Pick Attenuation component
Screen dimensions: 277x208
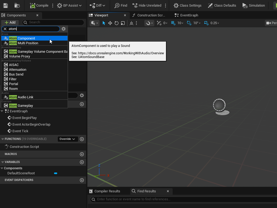[34, 69]
